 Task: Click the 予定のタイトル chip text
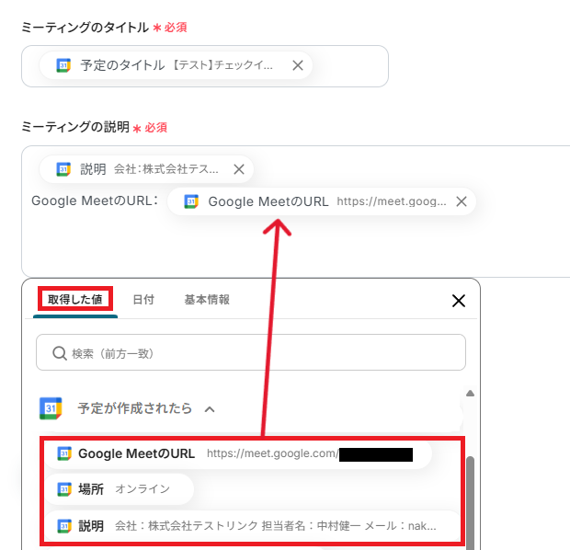tap(122, 65)
